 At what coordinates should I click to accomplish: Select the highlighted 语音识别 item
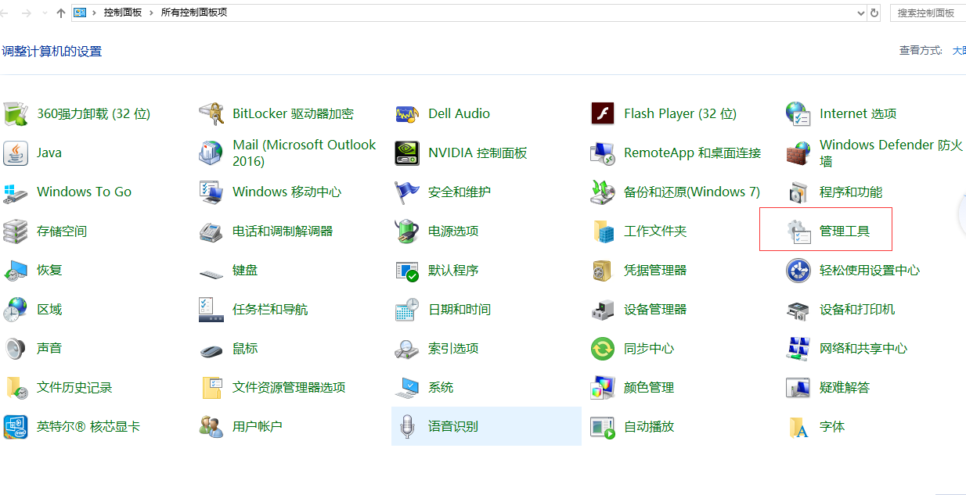tap(486, 426)
